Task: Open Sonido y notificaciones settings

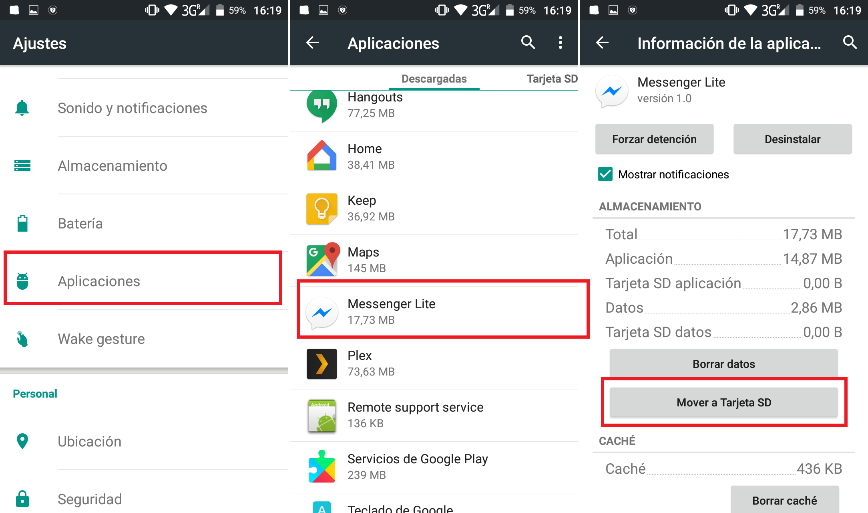Action: (144, 108)
